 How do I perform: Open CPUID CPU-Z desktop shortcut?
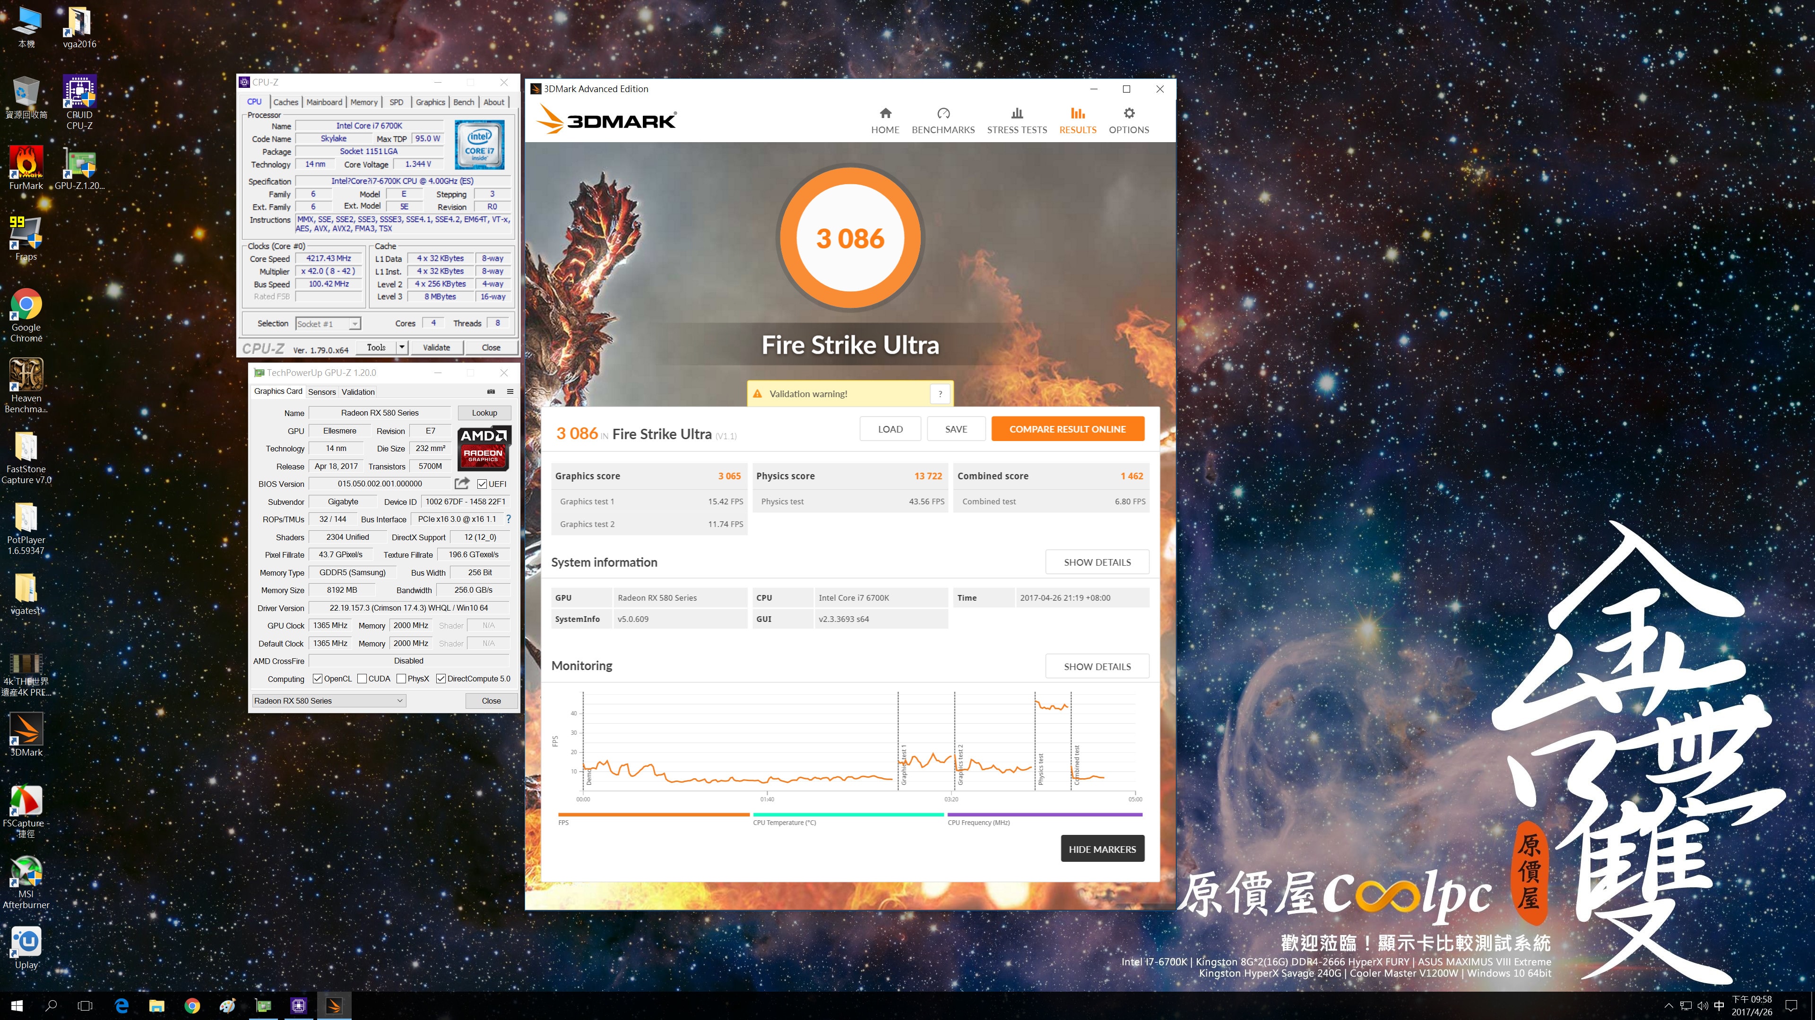pyautogui.click(x=79, y=102)
